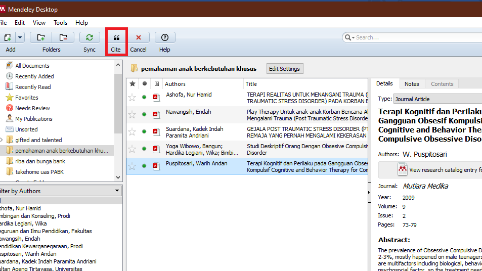
Task: Click the Mendeley logo in catalog button
Action: click(x=403, y=169)
